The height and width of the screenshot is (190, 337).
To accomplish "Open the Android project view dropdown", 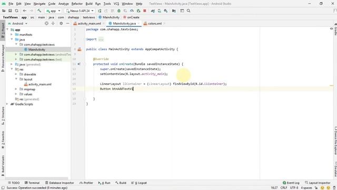I will 17,23.
